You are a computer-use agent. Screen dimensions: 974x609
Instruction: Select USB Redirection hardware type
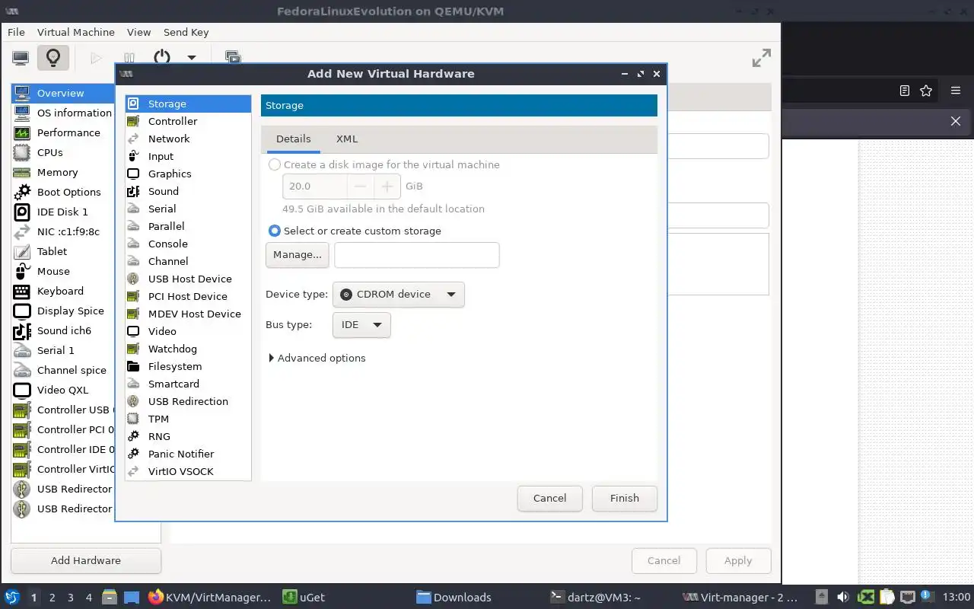188,401
